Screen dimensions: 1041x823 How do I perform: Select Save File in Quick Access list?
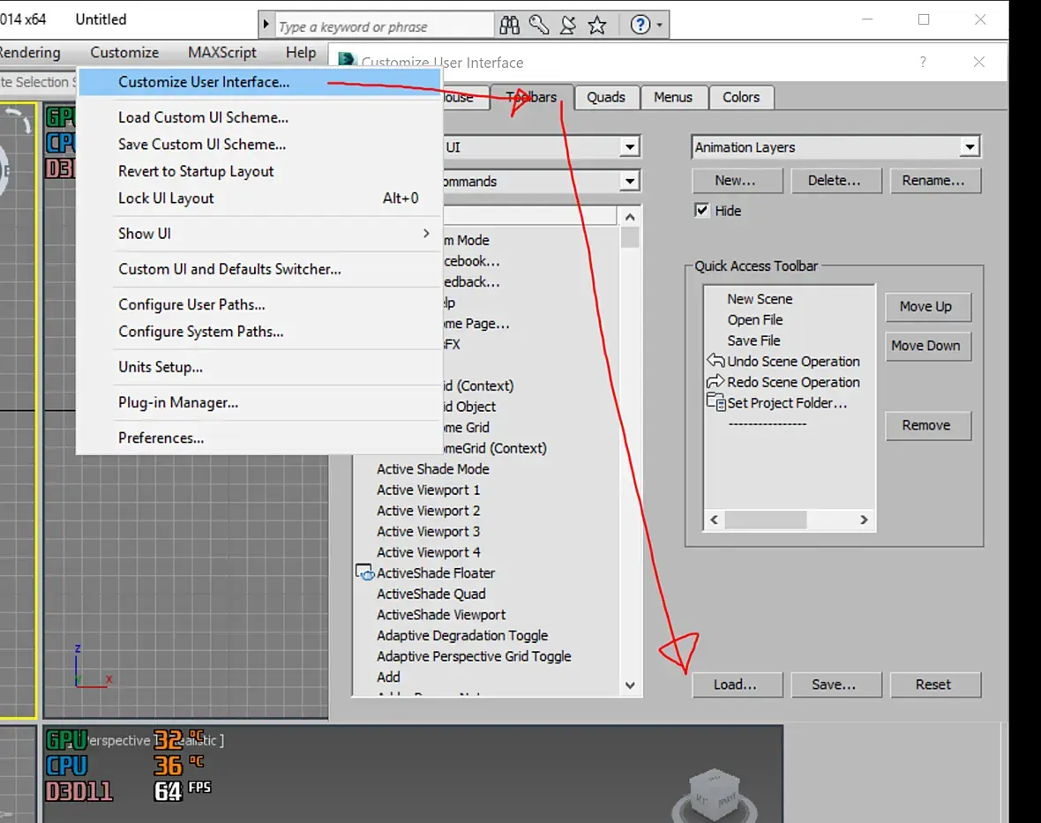click(x=753, y=340)
